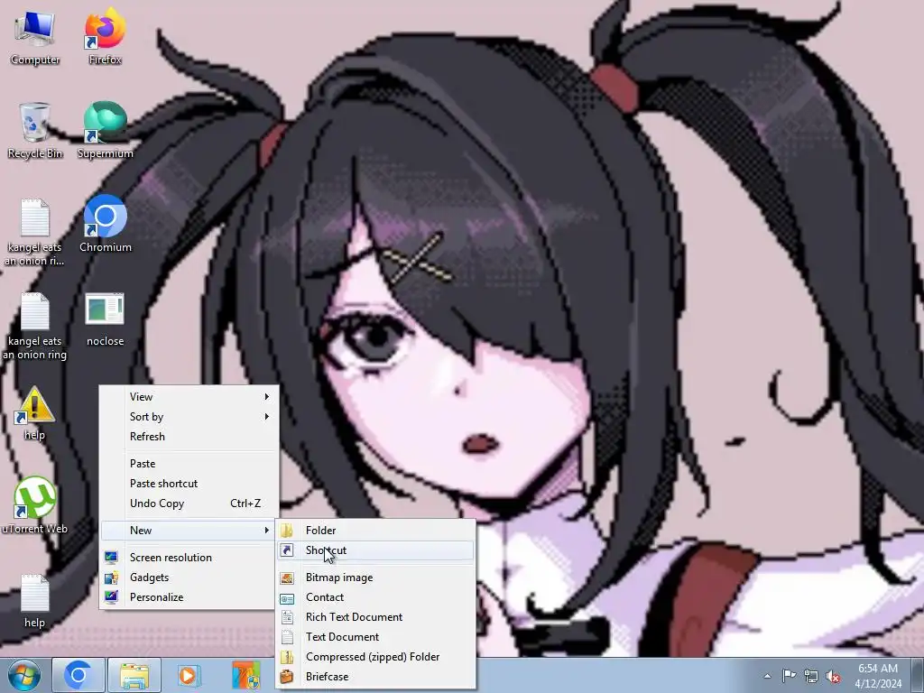
Task: Select the 'kangel eats an onion ring' file
Action: [35, 326]
